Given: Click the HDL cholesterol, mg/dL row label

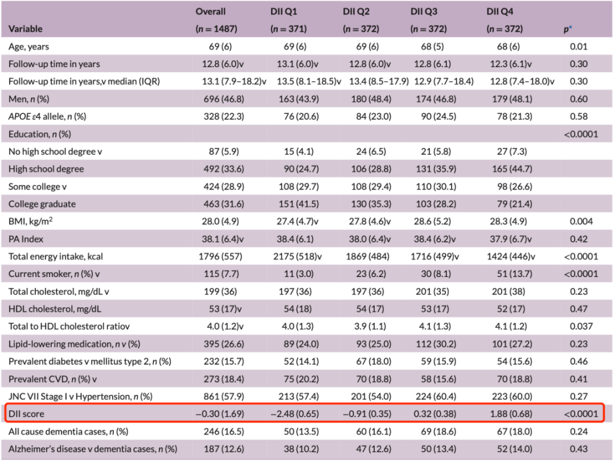Looking at the screenshot, I should pos(54,309).
